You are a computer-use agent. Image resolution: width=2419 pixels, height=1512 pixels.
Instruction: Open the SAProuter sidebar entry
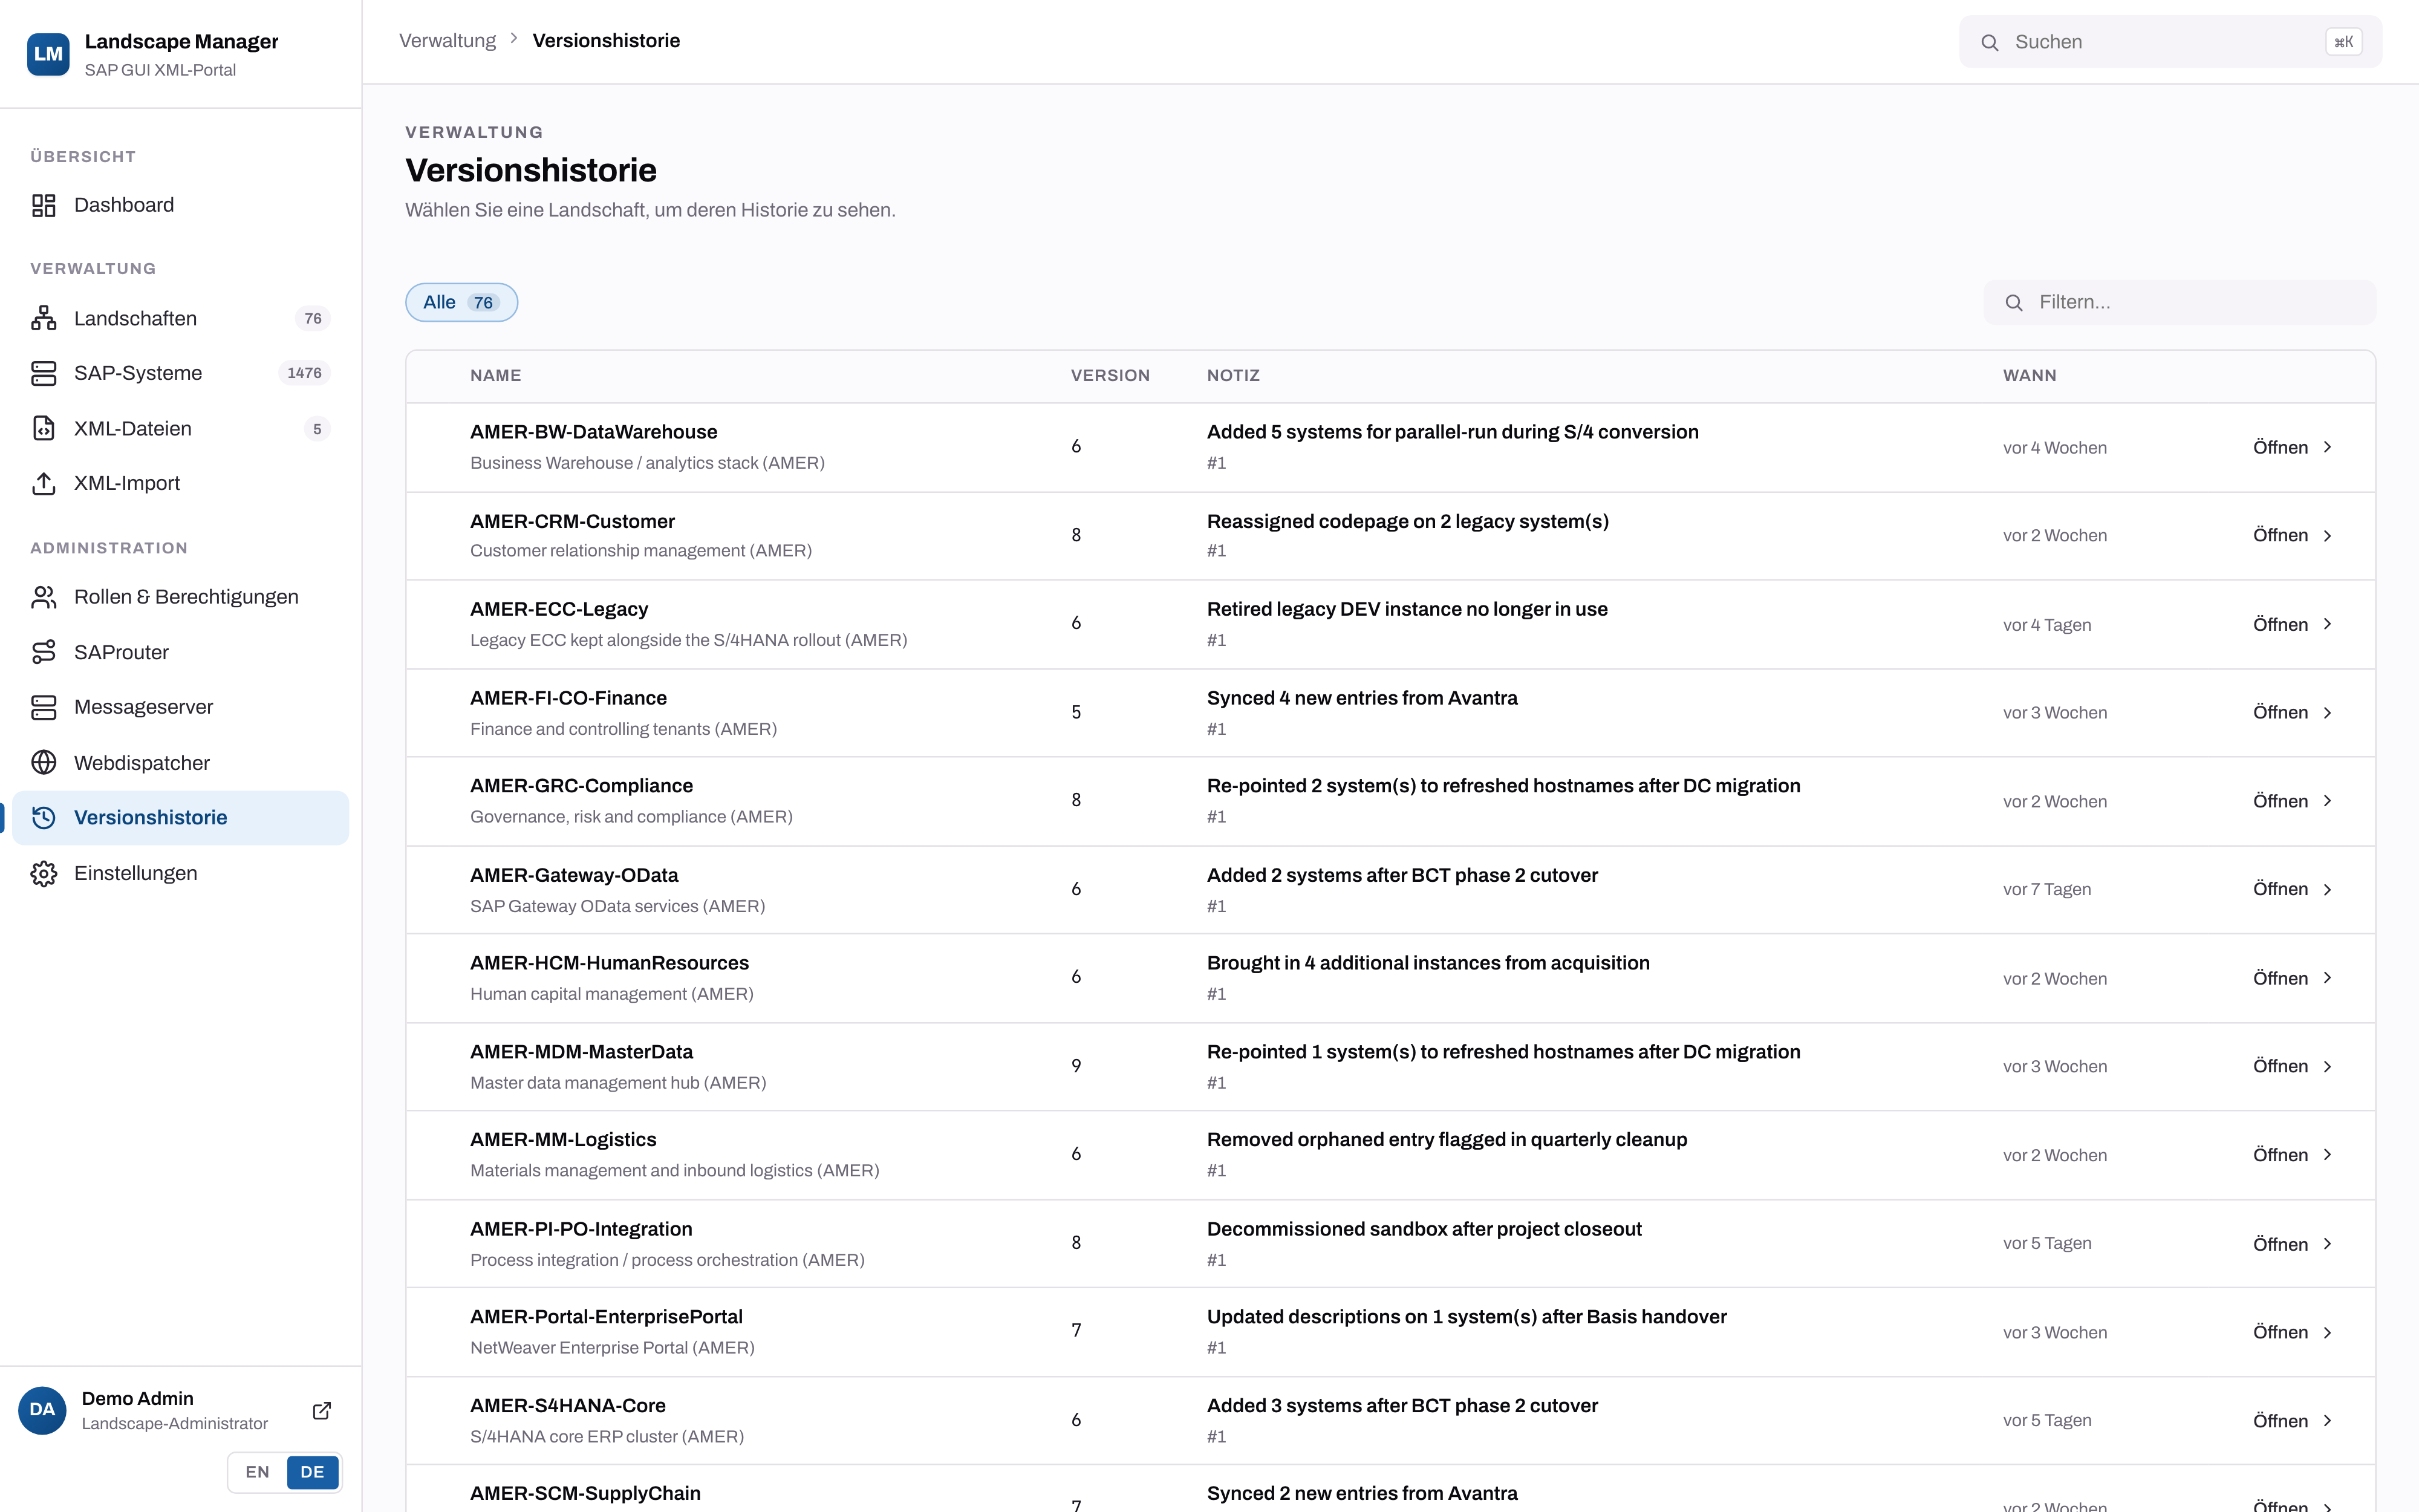coord(181,652)
